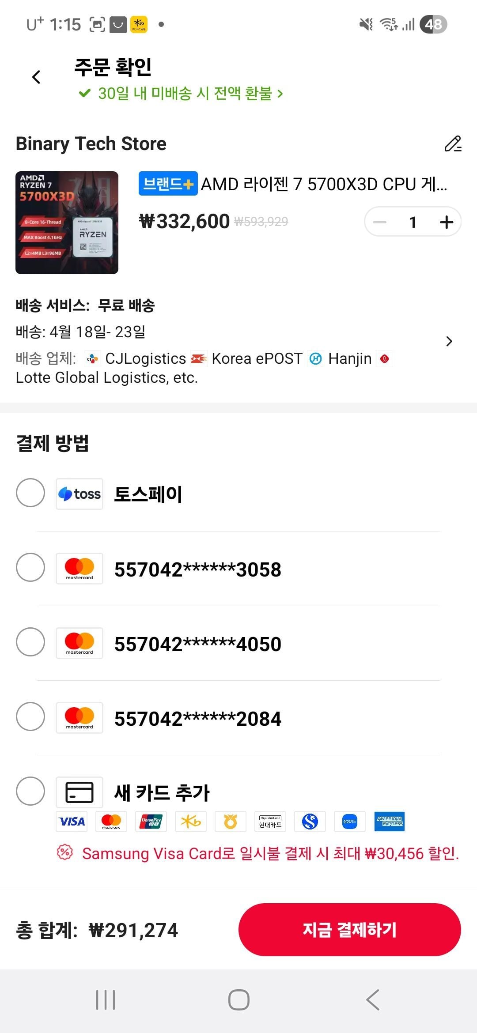The height and width of the screenshot is (1033, 477).
Task: Expand delivery details with the right chevron
Action: [x=449, y=341]
